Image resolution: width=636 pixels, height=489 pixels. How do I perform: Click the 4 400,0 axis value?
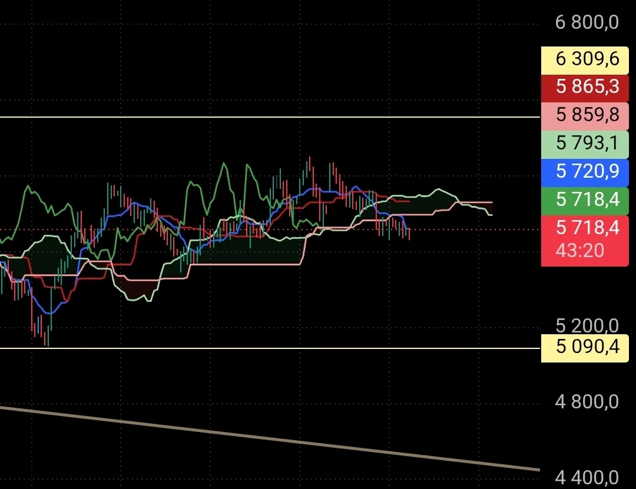click(x=587, y=478)
